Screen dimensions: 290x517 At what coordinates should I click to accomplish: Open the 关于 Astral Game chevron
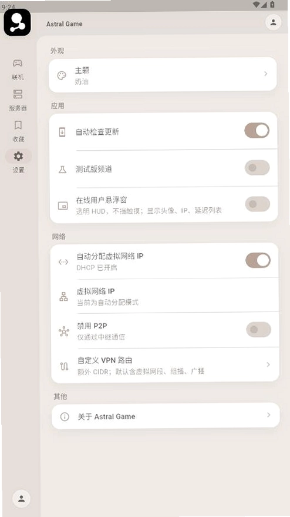[269, 415]
